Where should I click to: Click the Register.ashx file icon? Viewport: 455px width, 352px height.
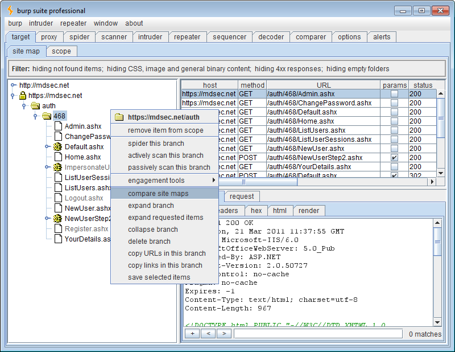[59, 229]
